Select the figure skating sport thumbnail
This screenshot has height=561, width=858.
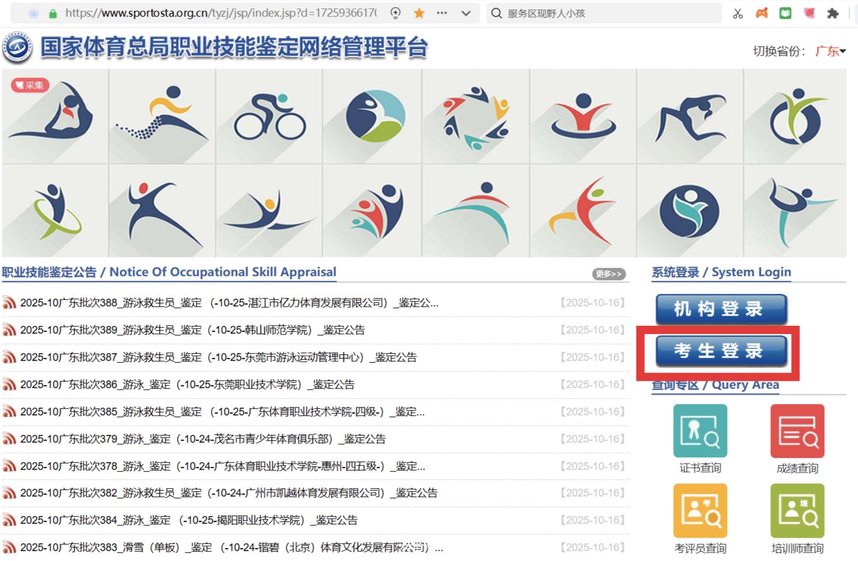point(795,211)
